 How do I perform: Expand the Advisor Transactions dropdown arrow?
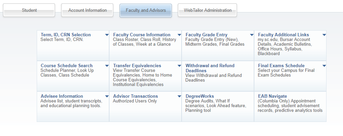179,96
